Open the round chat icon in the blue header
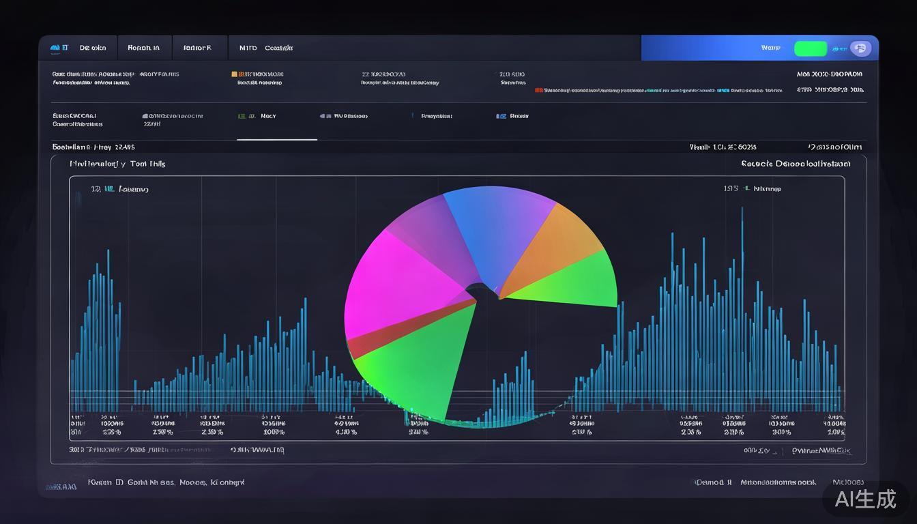 [860, 48]
